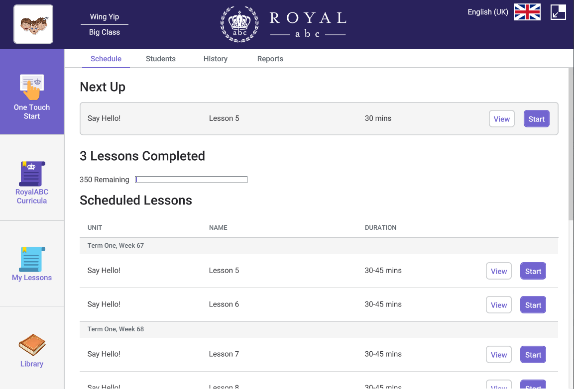Click the Term One, Week 67 row

(x=319, y=246)
